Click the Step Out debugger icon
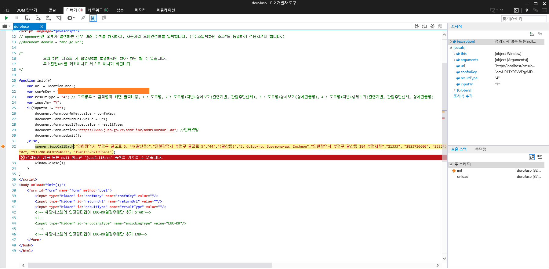The image size is (549, 269). 48,18
